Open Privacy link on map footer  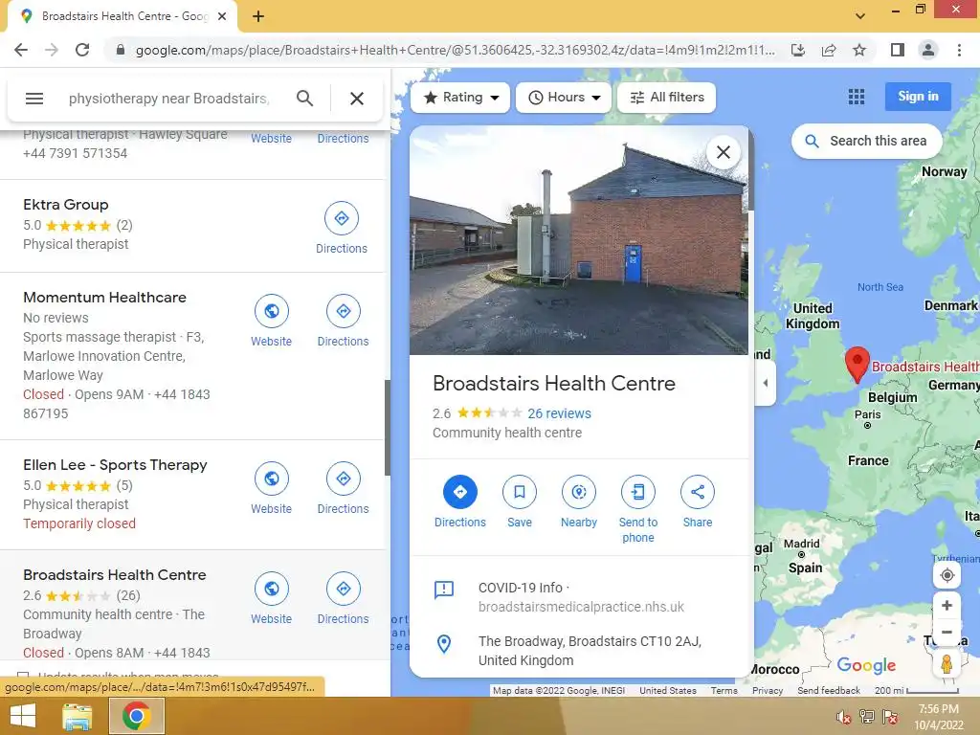click(x=767, y=691)
